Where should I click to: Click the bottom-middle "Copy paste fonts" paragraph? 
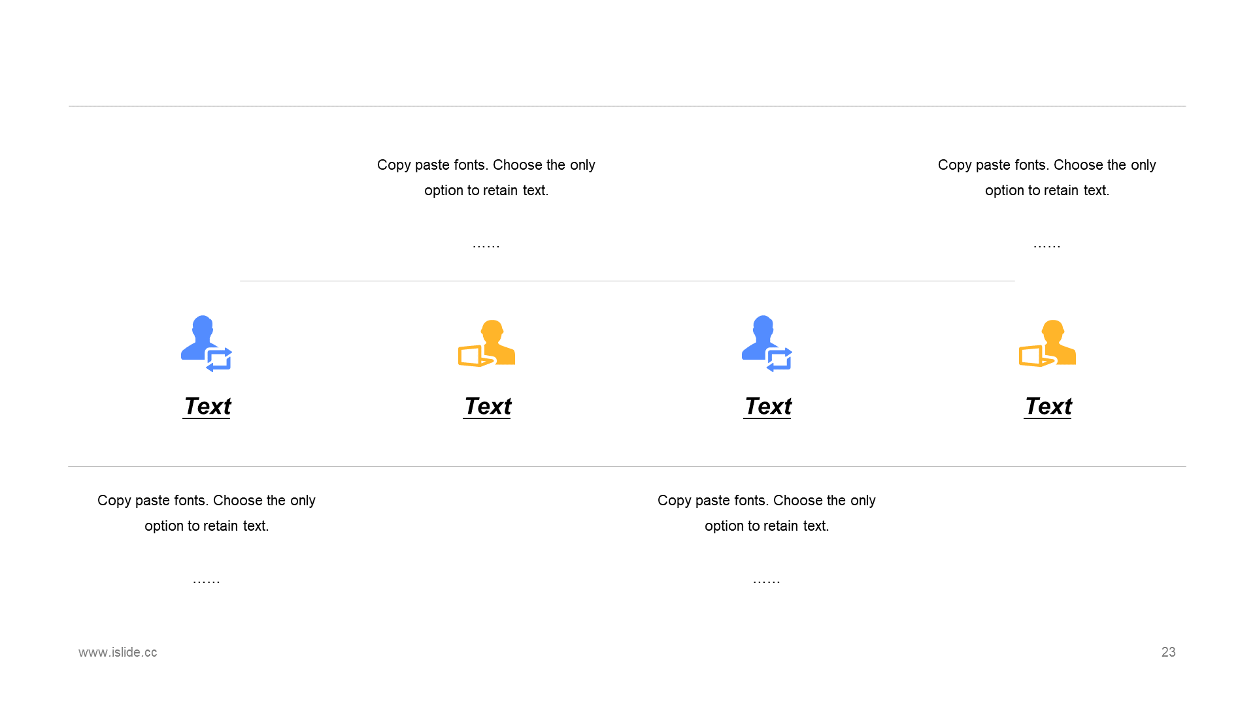(767, 513)
